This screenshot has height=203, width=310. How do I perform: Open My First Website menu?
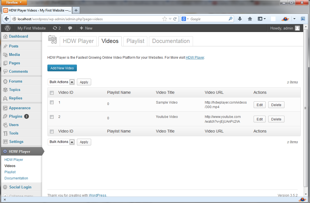31,28
